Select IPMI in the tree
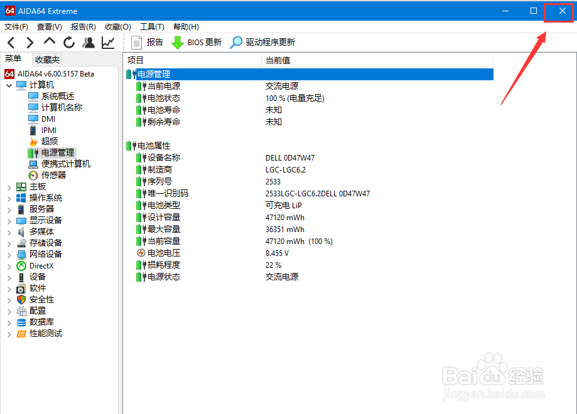The image size is (577, 414). (48, 130)
